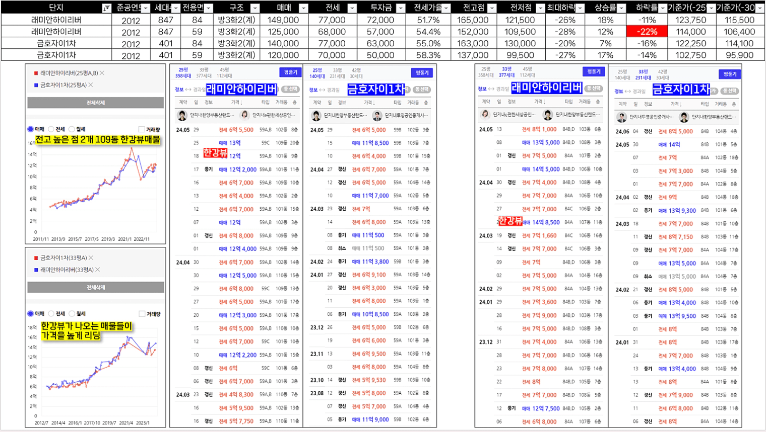Open 최대하락 column filter dropdown
This screenshot has width=766, height=432.
click(x=581, y=8)
